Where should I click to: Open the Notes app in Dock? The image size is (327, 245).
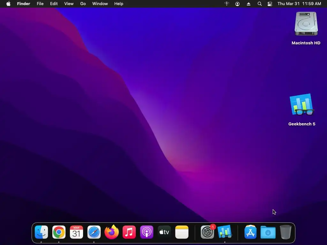pyautogui.click(x=182, y=232)
